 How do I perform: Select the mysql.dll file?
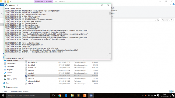[61, 73]
